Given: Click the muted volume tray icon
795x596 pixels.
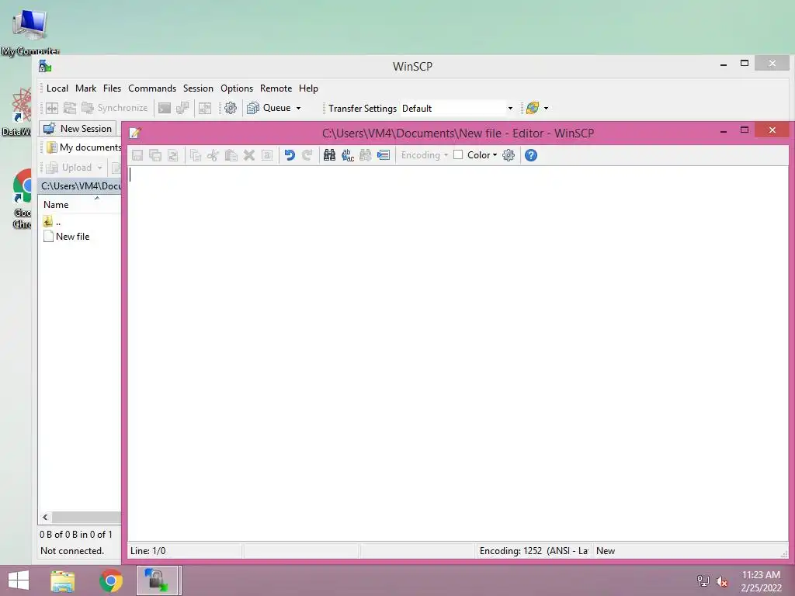Looking at the screenshot, I should pyautogui.click(x=721, y=581).
